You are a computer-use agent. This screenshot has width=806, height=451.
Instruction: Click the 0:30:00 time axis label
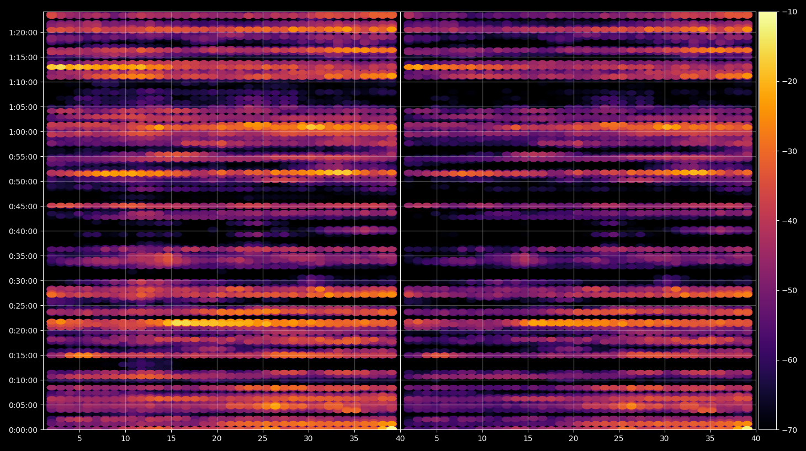click(x=23, y=281)
